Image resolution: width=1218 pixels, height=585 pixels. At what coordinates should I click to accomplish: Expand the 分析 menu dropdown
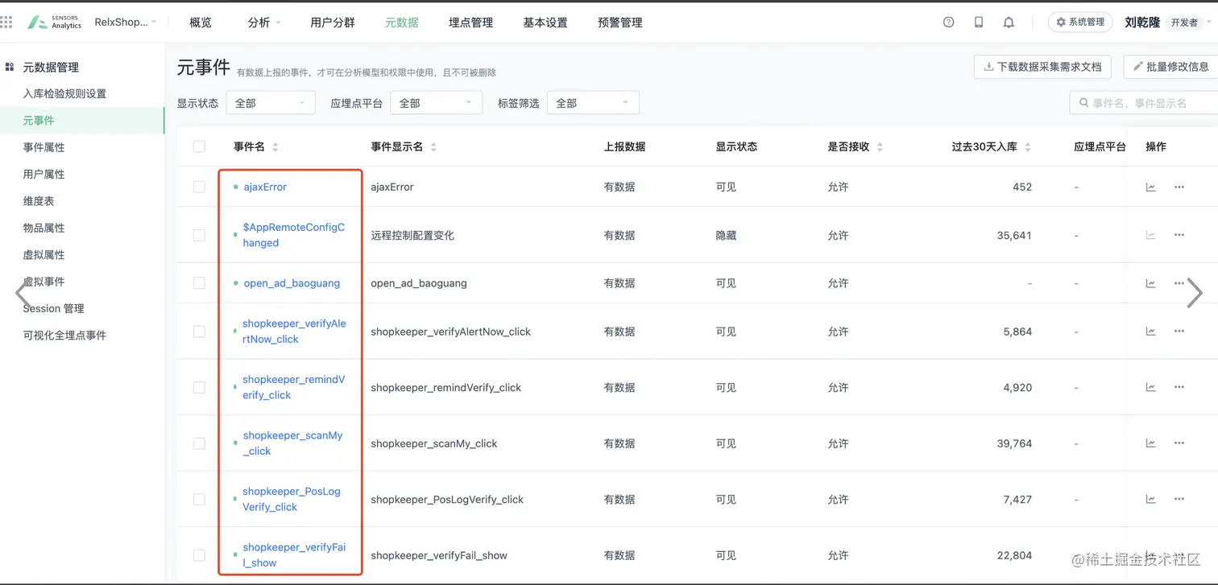coord(264,23)
